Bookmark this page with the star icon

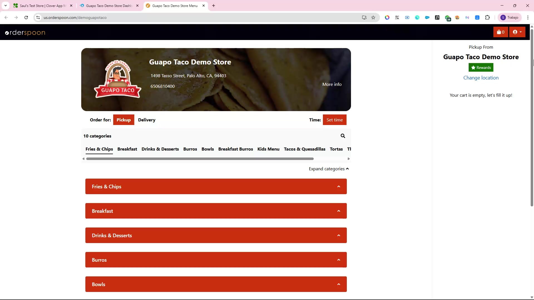373,17
